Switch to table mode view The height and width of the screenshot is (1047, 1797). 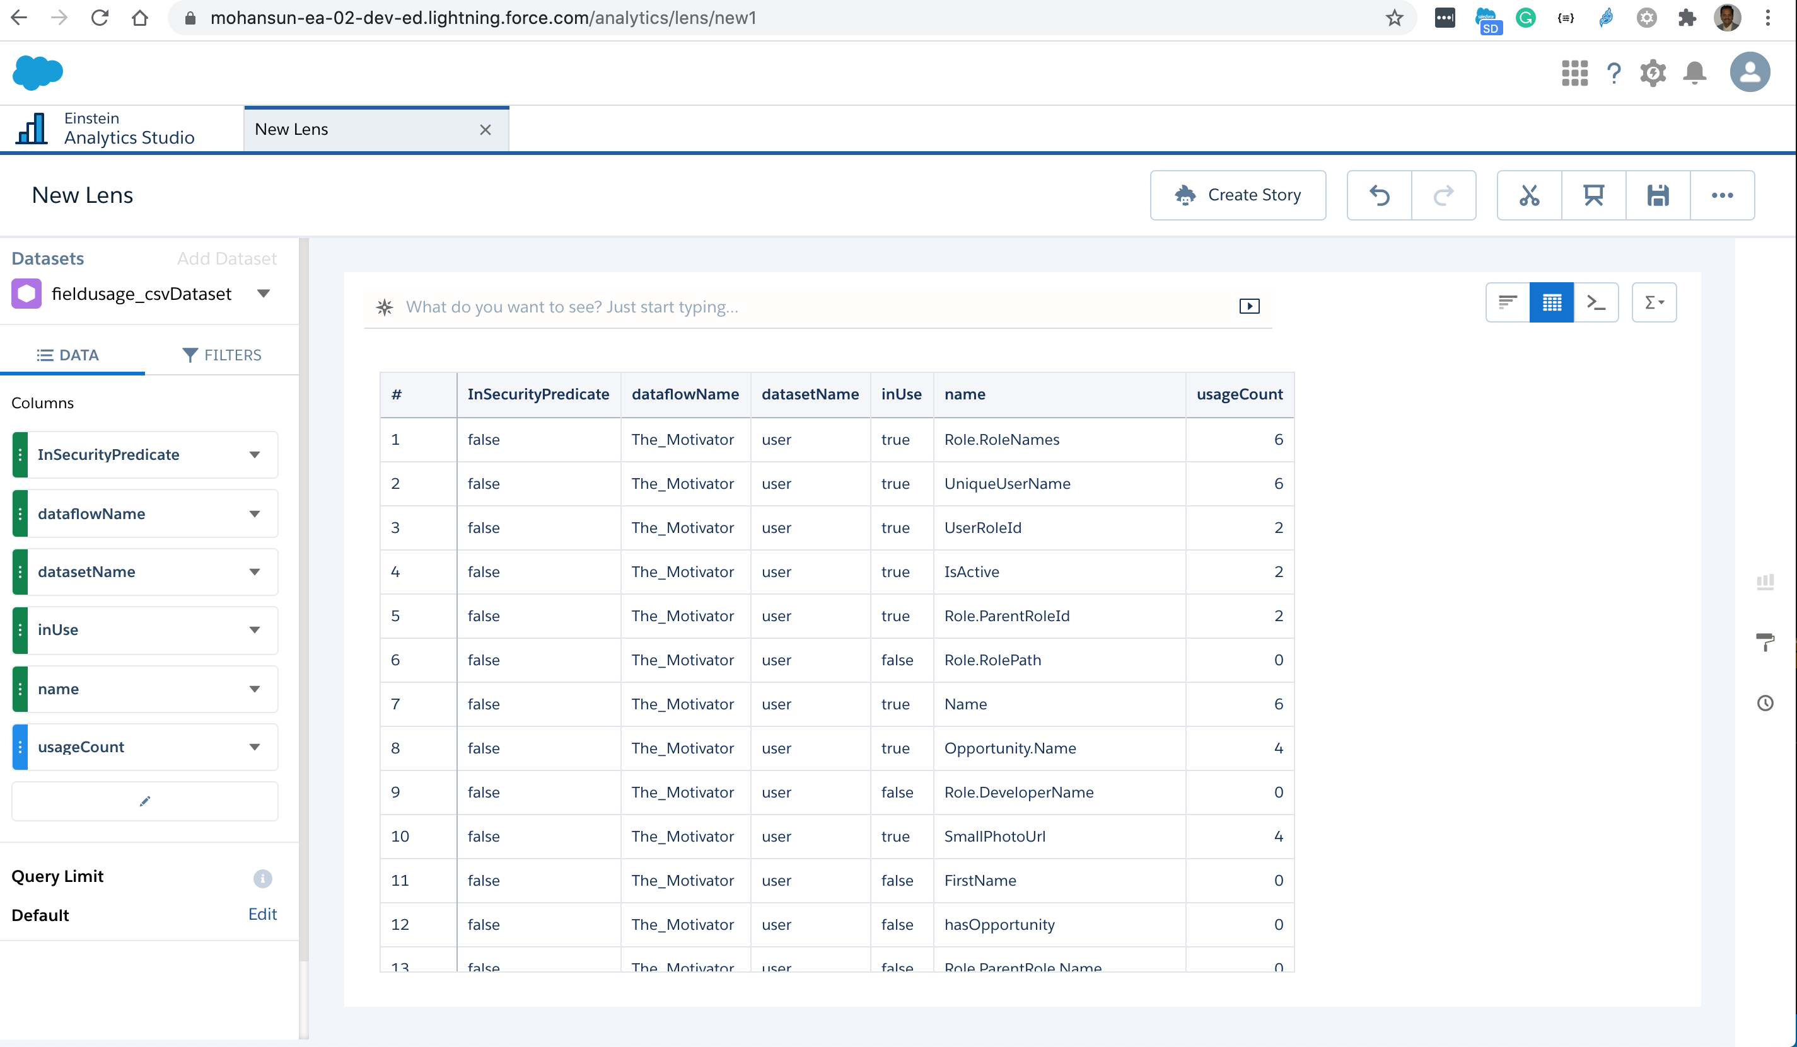pos(1552,303)
